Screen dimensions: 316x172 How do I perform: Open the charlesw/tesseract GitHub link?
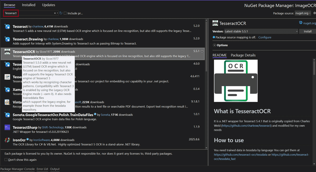point(246,126)
